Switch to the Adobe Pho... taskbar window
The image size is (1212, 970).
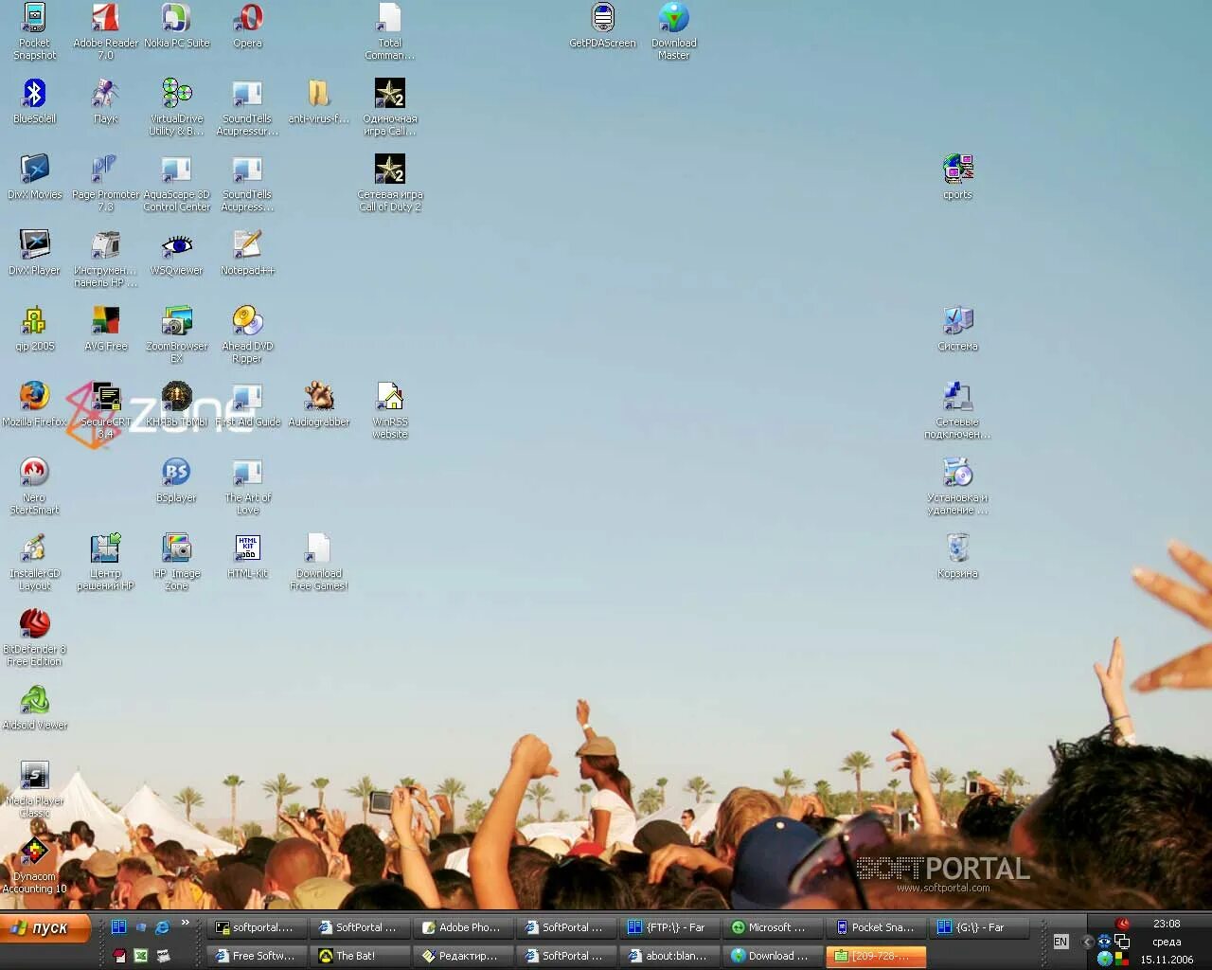[x=462, y=927]
